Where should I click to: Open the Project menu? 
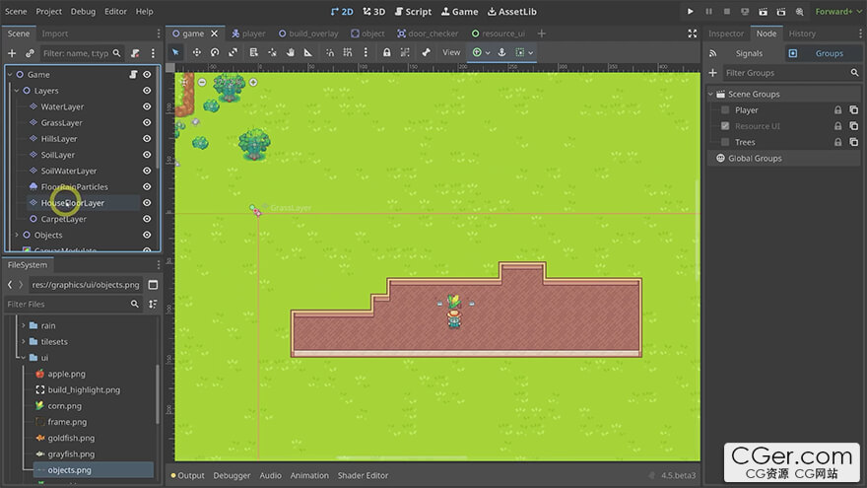point(49,11)
